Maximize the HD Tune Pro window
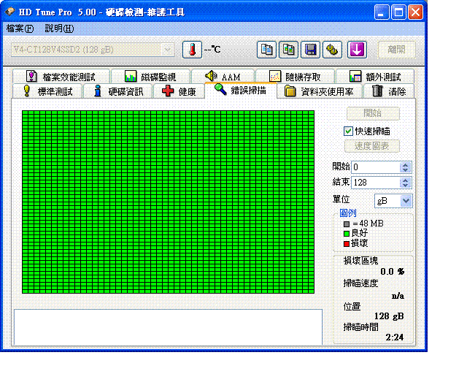The height and width of the screenshot is (374, 467). [x=398, y=12]
